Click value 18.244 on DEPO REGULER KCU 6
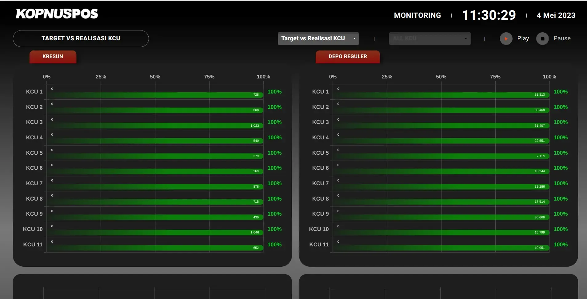The width and height of the screenshot is (587, 299). click(540, 171)
